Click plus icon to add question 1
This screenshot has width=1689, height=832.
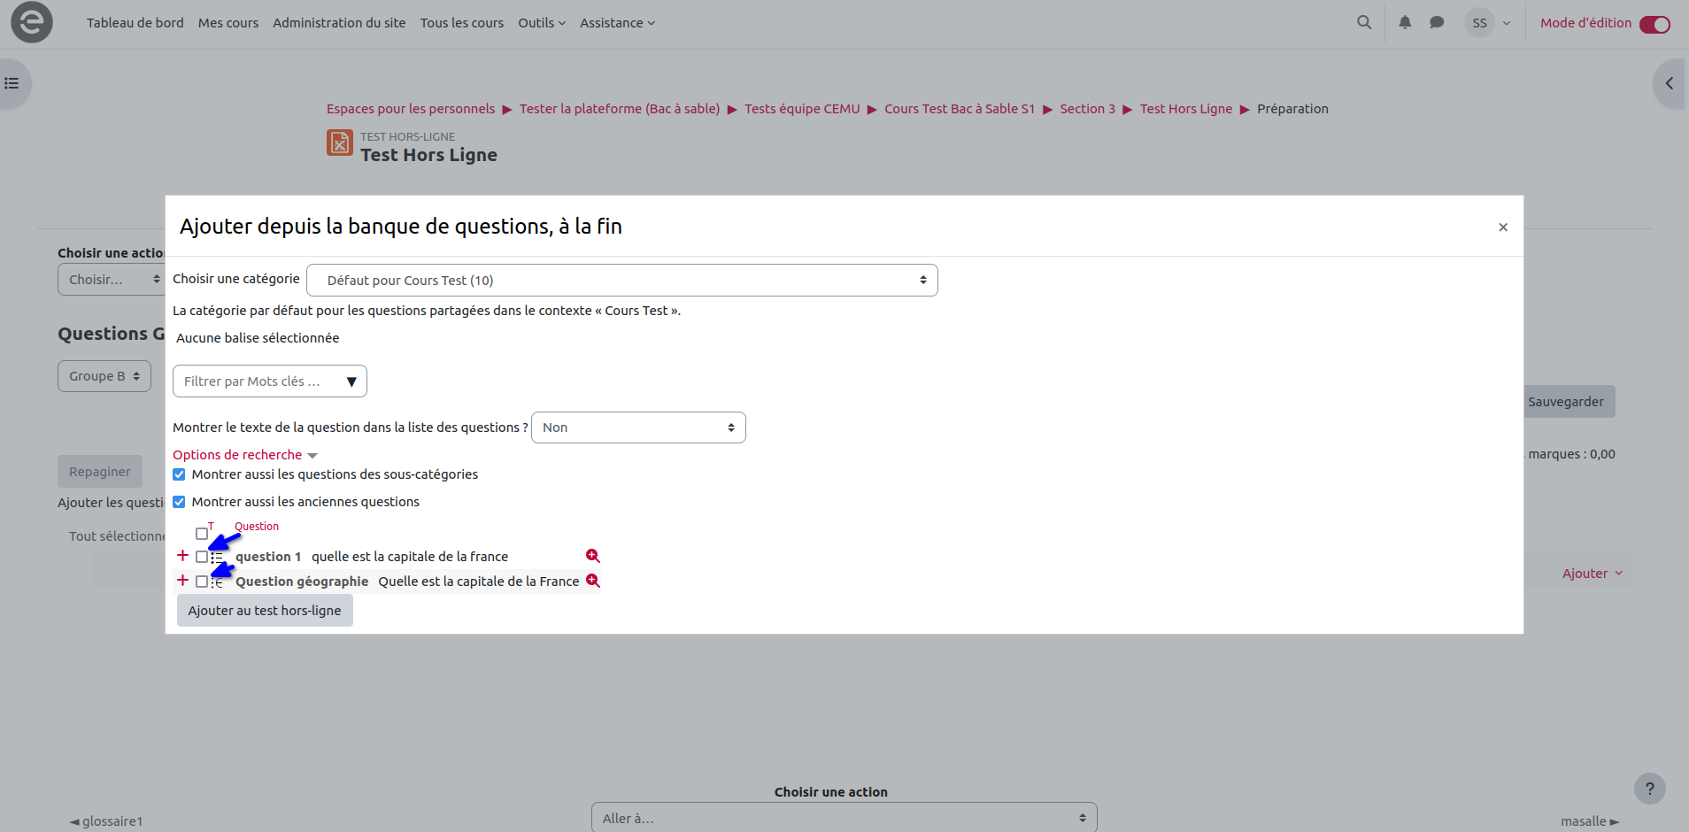coord(182,556)
